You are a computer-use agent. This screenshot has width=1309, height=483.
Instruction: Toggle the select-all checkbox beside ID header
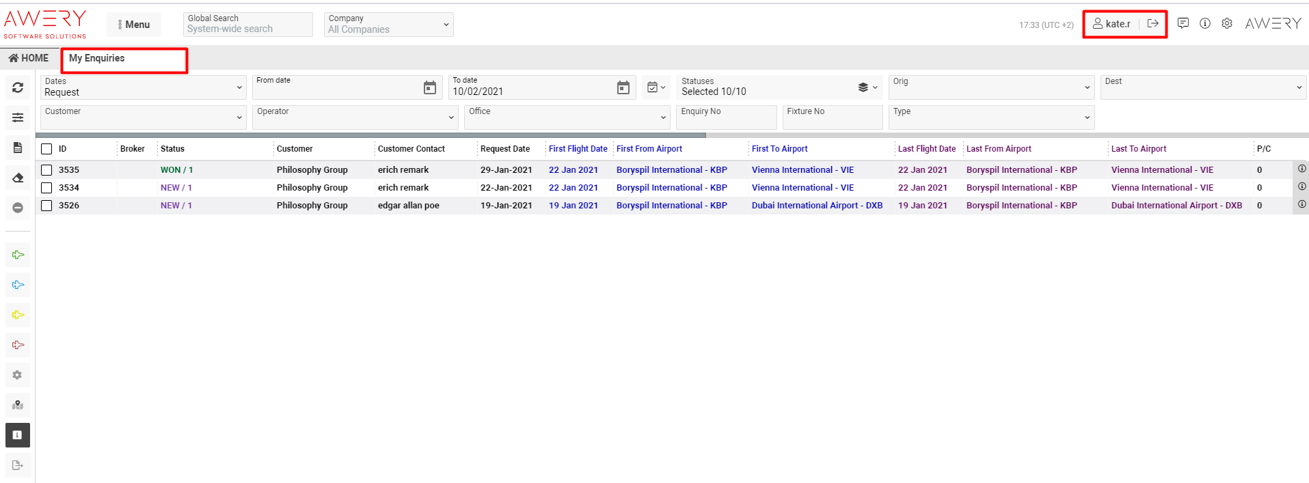point(46,149)
